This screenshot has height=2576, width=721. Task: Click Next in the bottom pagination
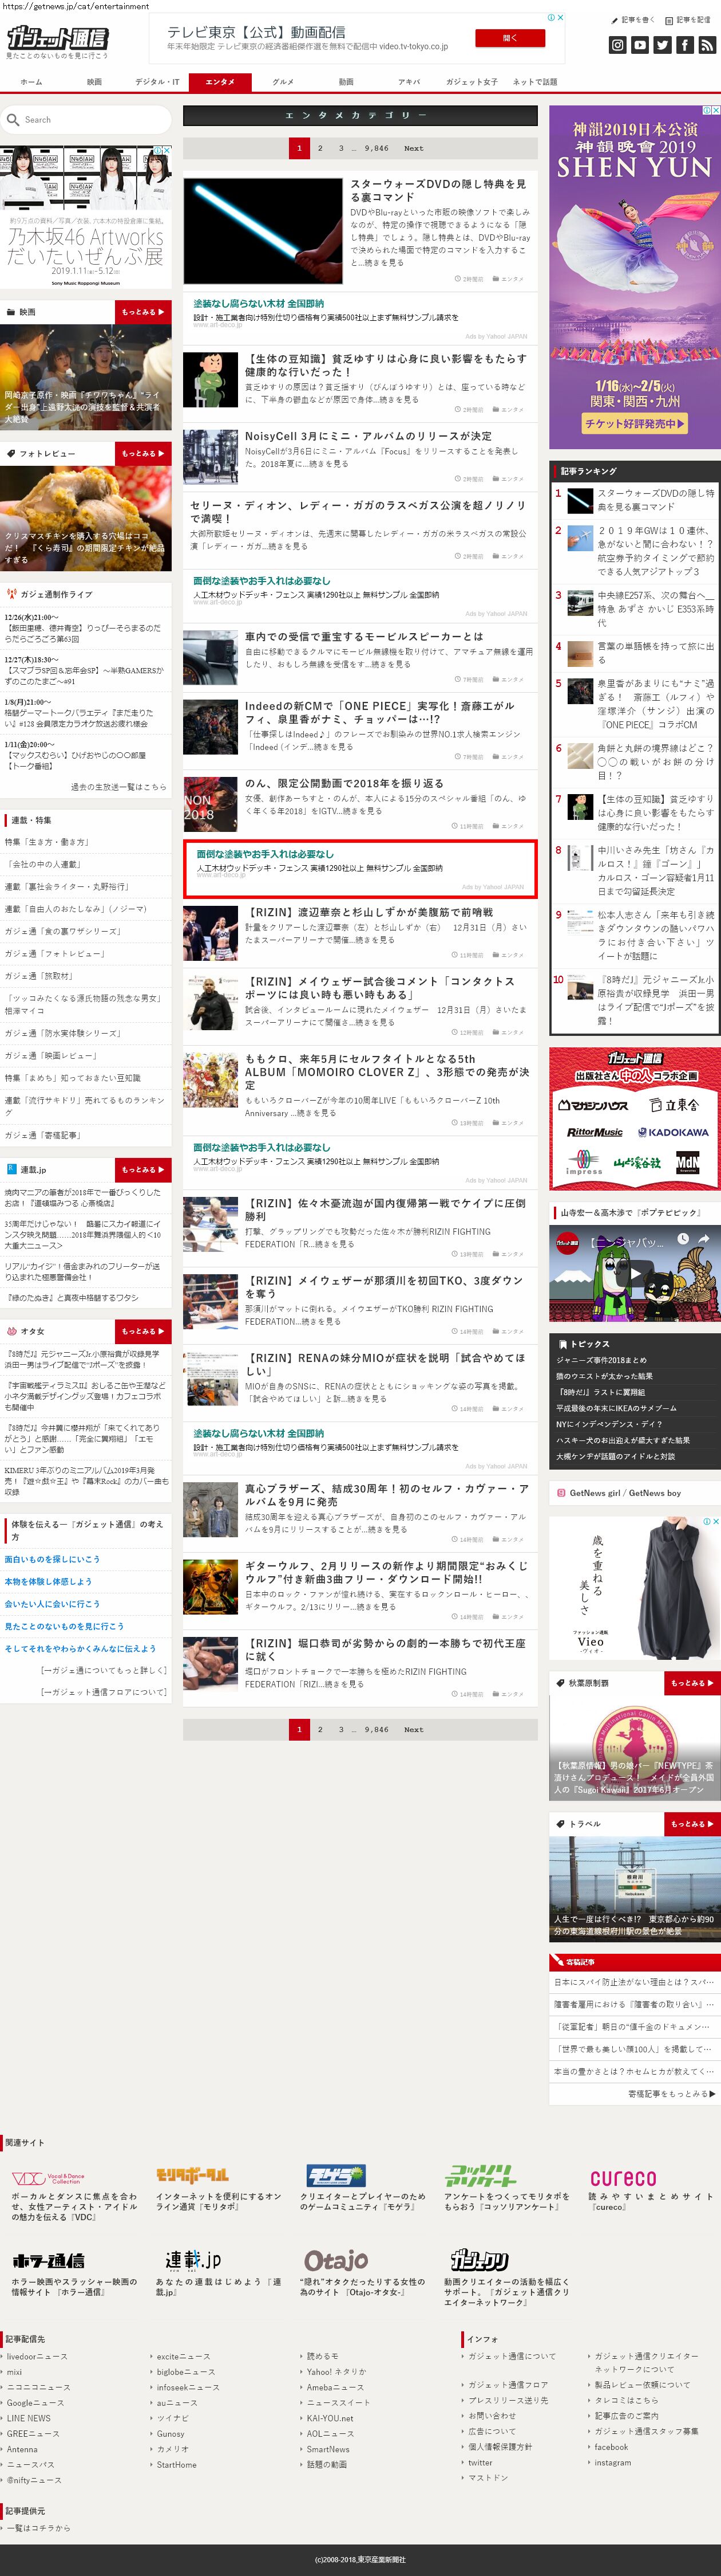point(413,1729)
